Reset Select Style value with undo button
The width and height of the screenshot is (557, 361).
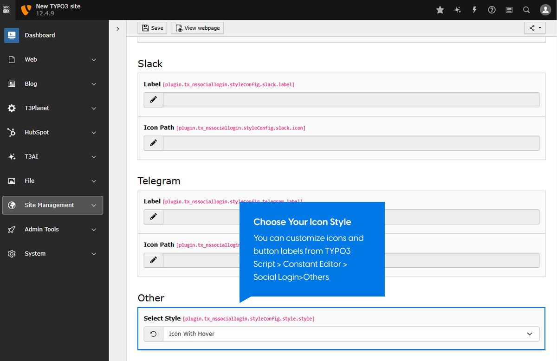tap(154, 334)
